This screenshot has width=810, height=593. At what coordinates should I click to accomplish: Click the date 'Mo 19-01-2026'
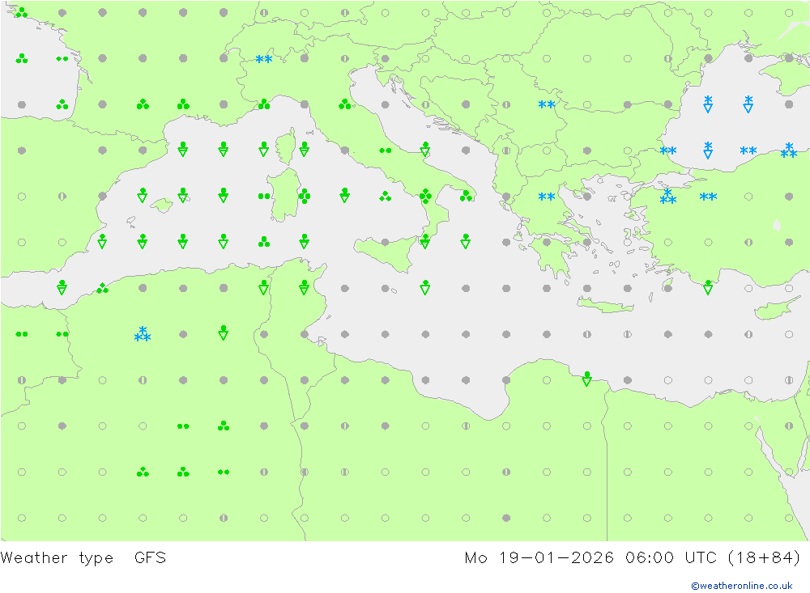(x=539, y=558)
